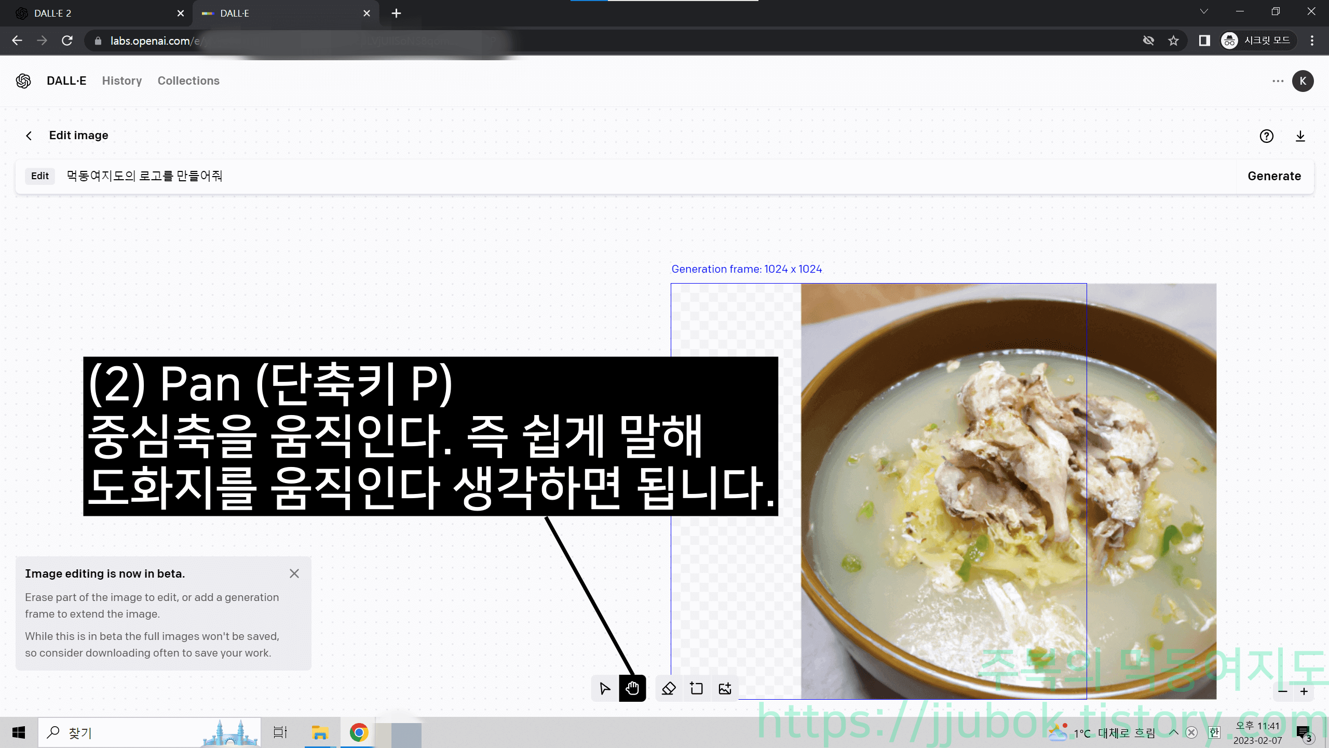The image size is (1329, 748).
Task: Expand hidden icons in the system tray
Action: [1173, 732]
